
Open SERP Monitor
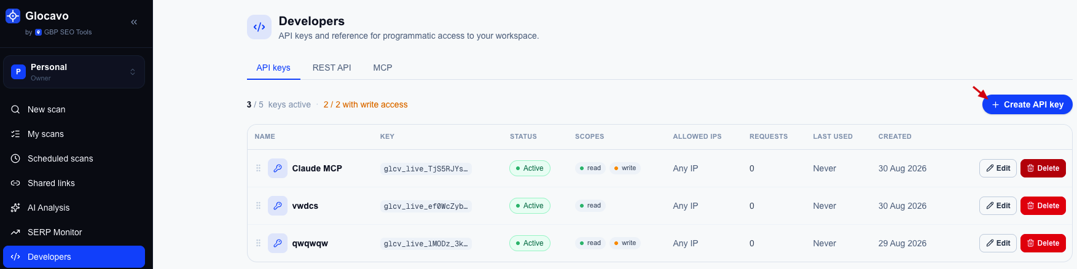pyautogui.click(x=74, y=232)
